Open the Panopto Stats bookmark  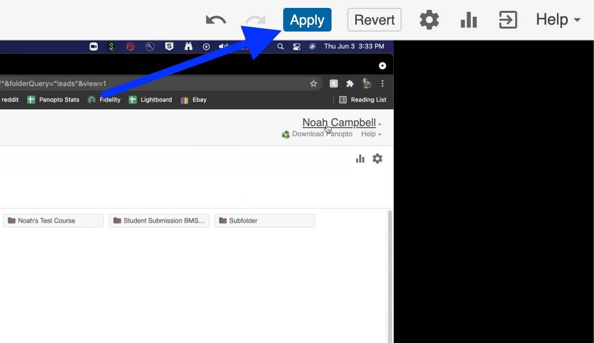53,100
